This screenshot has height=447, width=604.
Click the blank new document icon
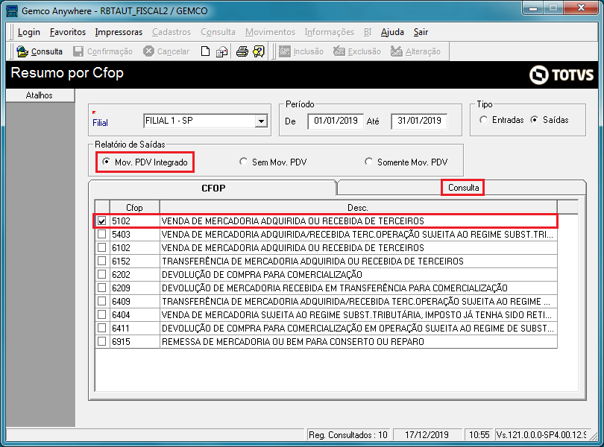click(205, 51)
